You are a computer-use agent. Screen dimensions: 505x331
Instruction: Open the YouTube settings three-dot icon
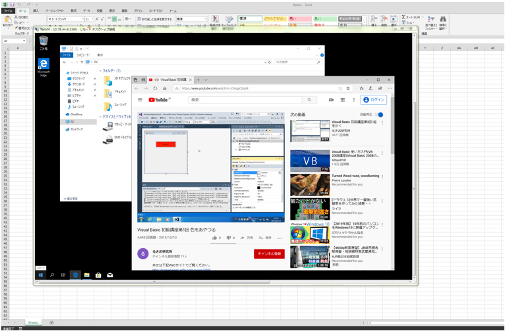point(353,100)
